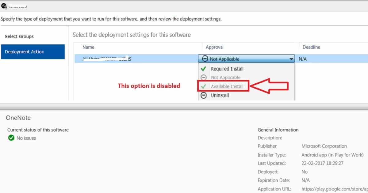
Task: Click the General Information heading
Action: tap(278, 130)
